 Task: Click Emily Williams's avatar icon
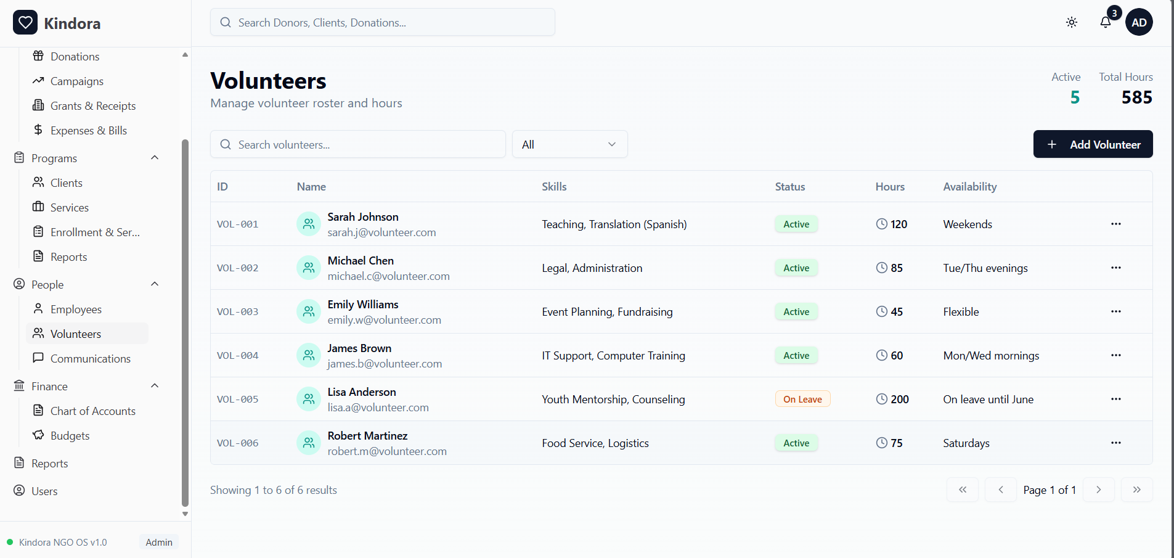[309, 311]
